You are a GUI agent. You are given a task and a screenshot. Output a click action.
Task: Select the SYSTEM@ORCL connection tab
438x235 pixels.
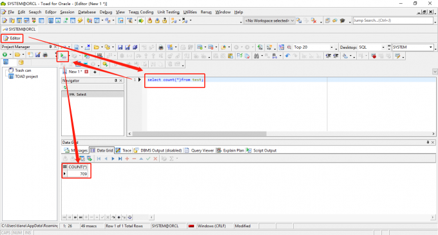[19, 30]
